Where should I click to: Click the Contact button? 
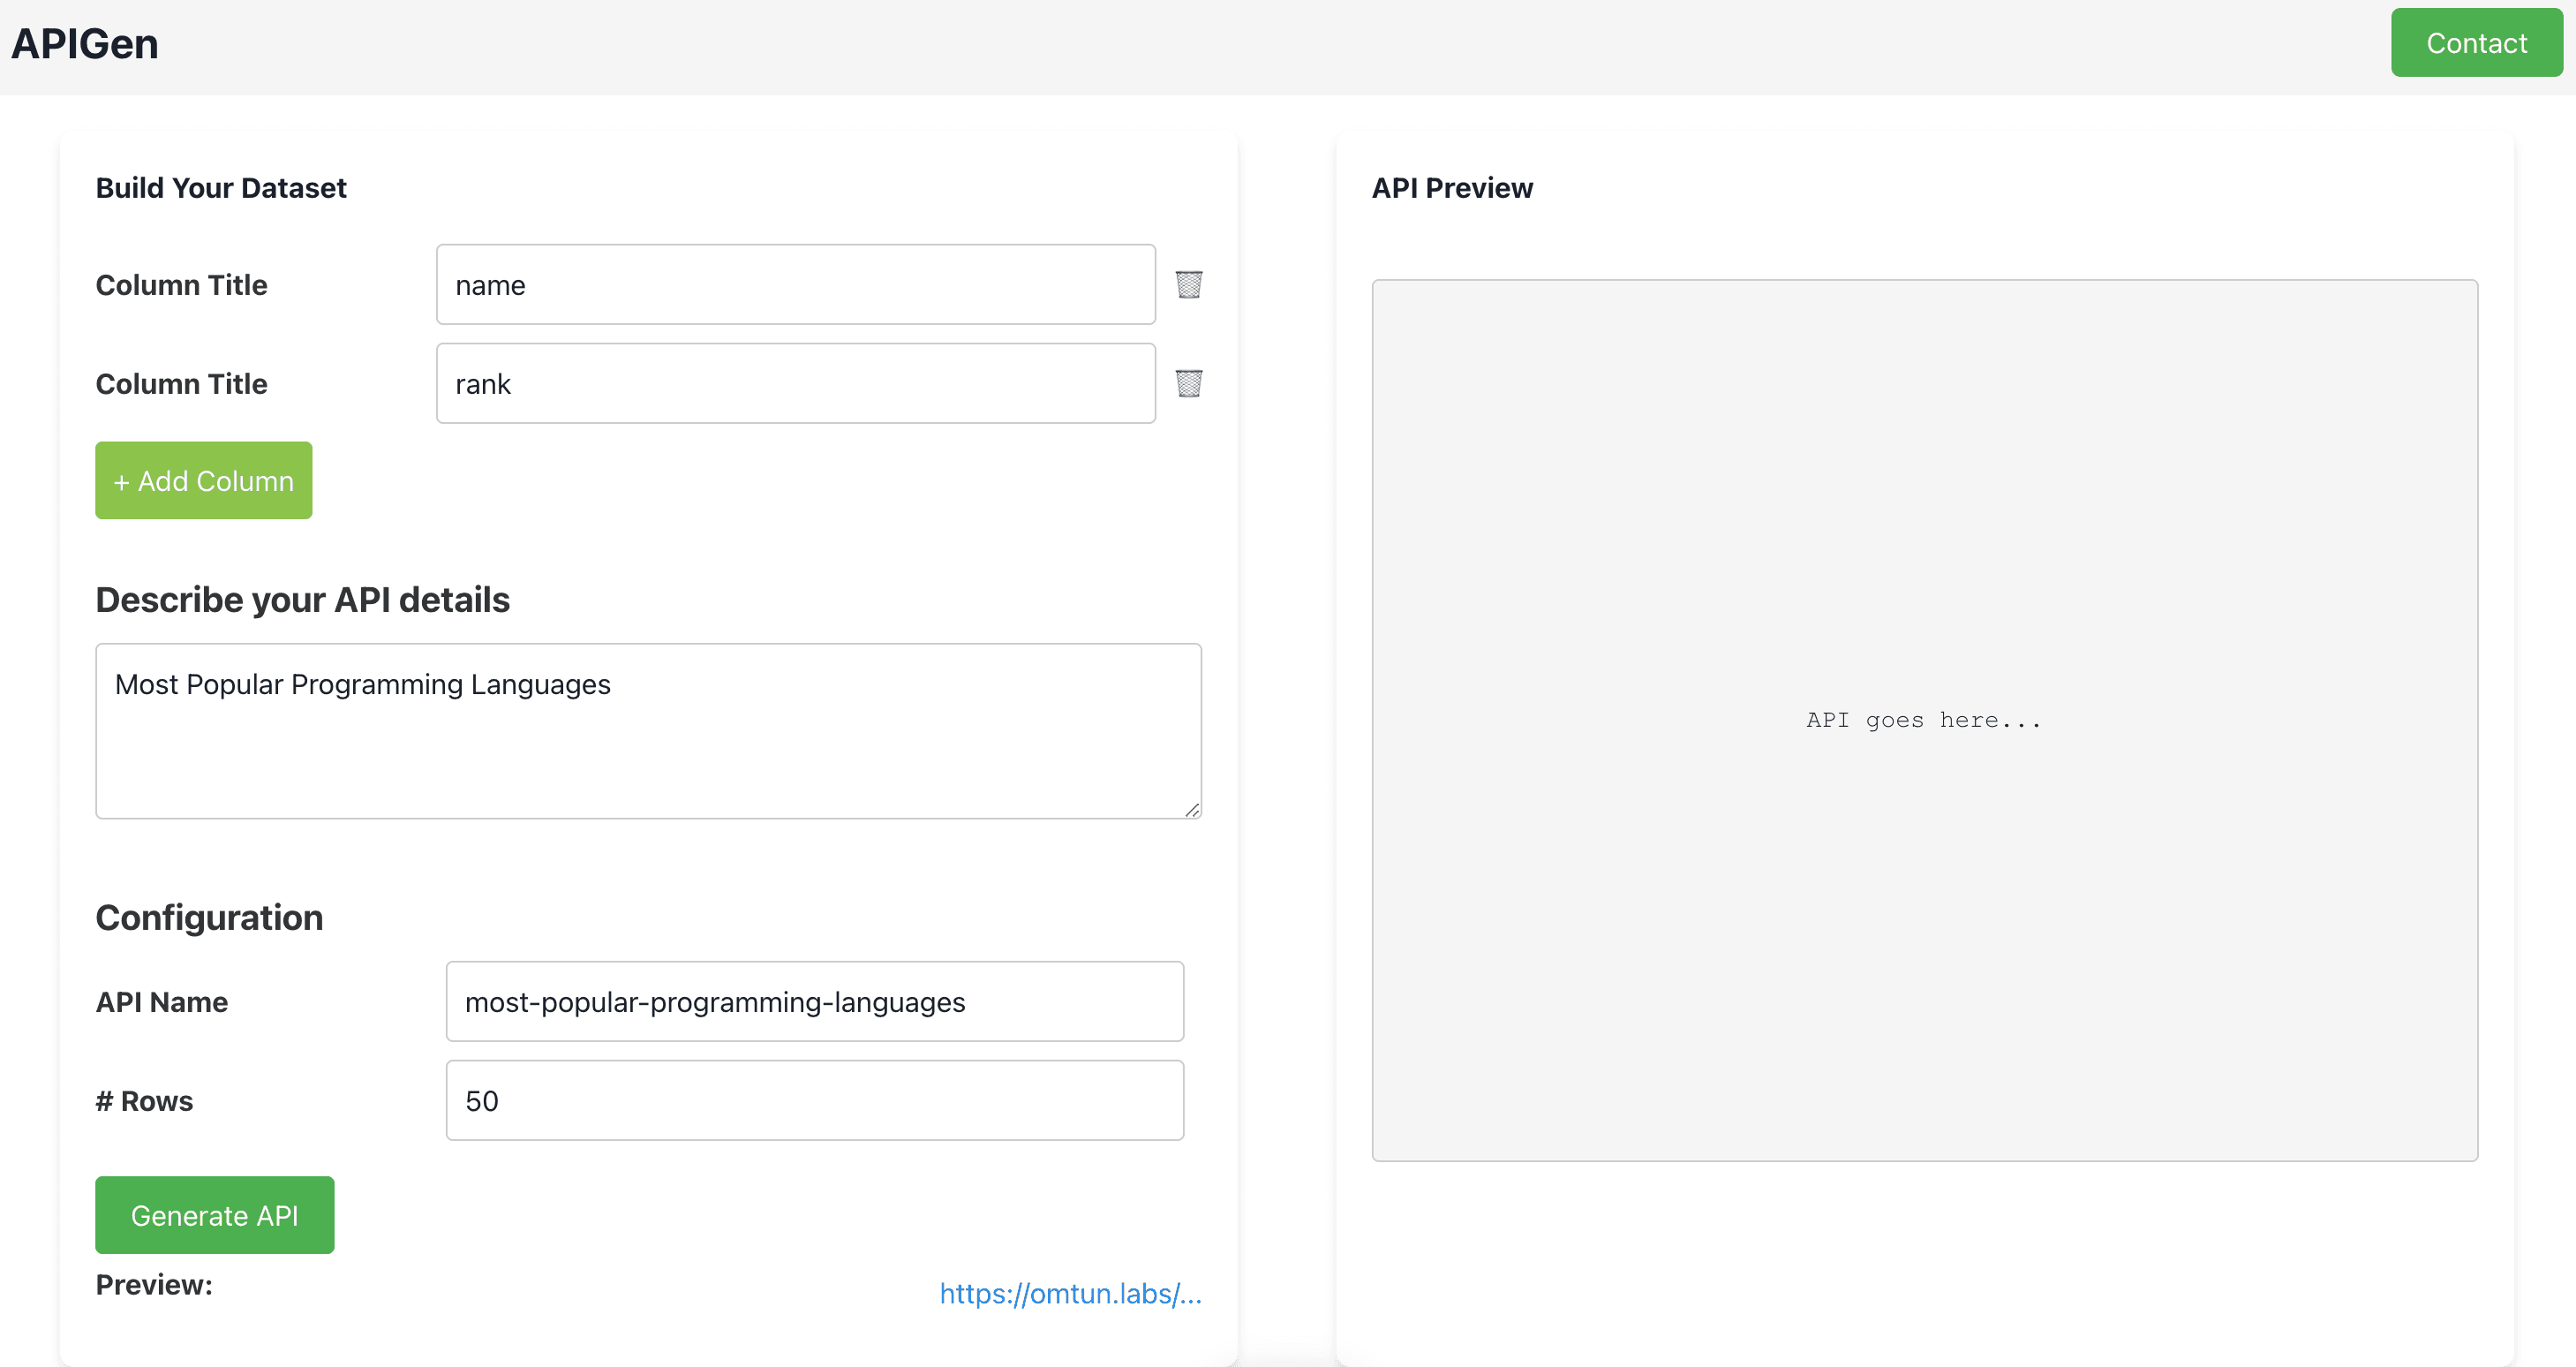2476,43
